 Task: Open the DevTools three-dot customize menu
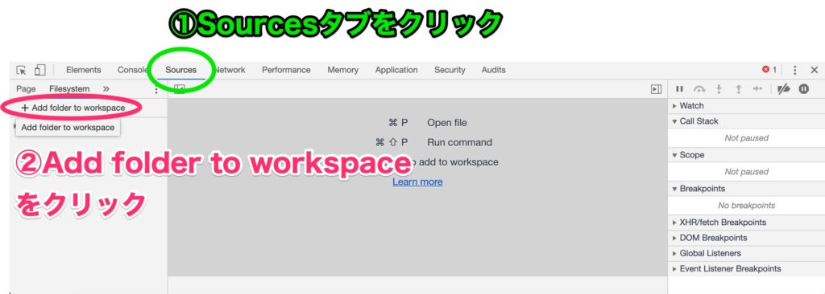pyautogui.click(x=794, y=70)
